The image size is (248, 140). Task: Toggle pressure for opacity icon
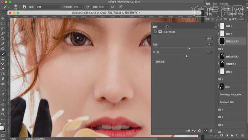click(x=87, y=7)
